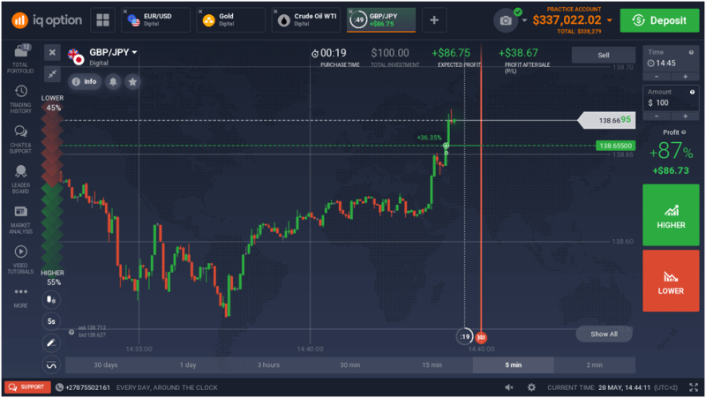Click the green Deposit button
This screenshot has width=706, height=398.
pos(659,20)
